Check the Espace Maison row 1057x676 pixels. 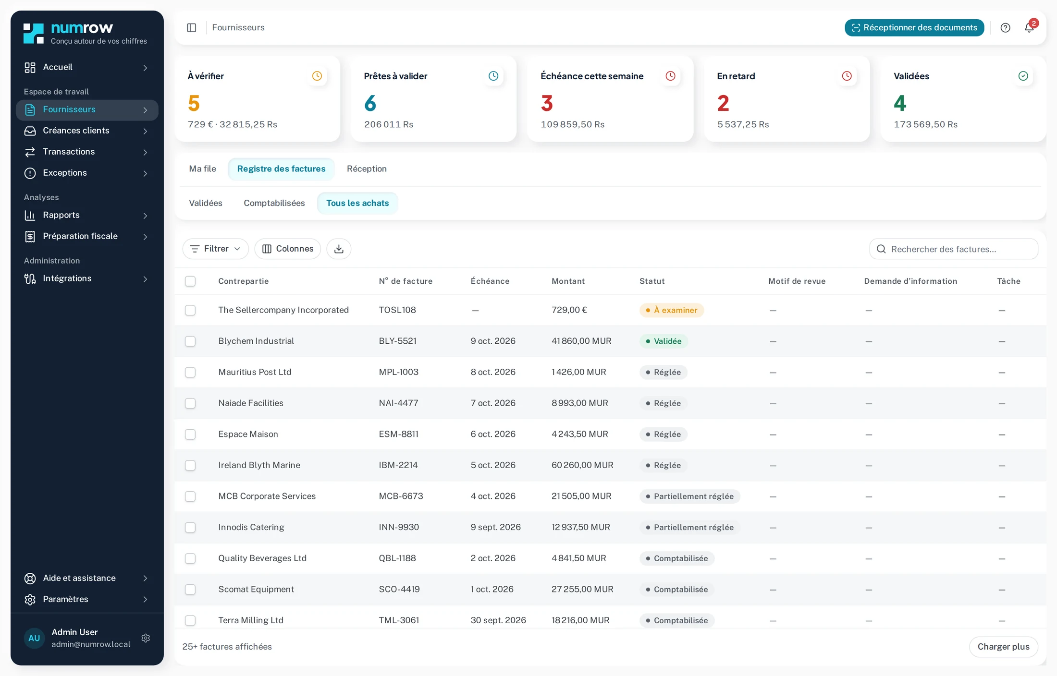click(190, 434)
